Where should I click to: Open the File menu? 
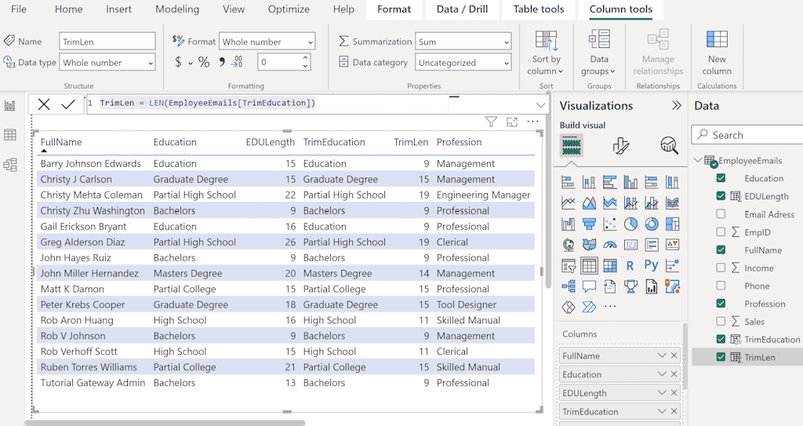point(19,9)
